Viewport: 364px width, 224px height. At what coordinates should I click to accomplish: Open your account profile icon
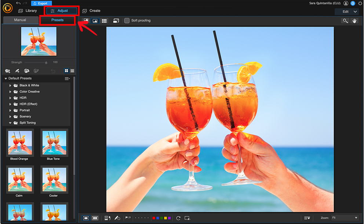pos(345,3)
